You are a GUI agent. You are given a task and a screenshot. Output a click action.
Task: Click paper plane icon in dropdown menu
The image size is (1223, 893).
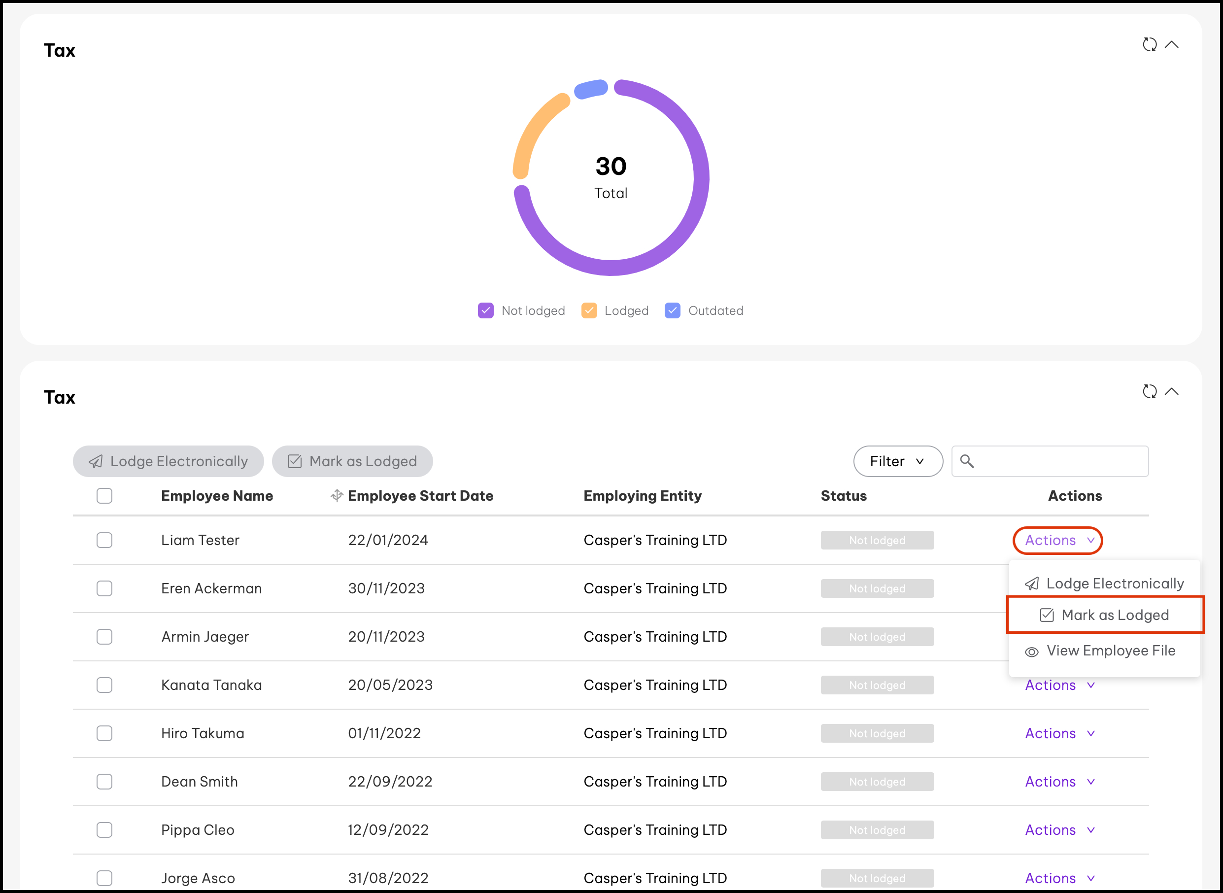point(1032,584)
